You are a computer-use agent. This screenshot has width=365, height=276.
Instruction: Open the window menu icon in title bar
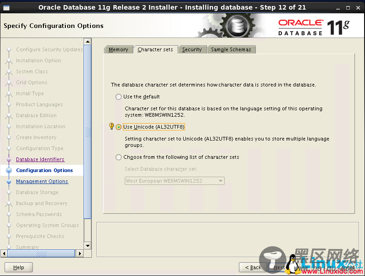6,8
